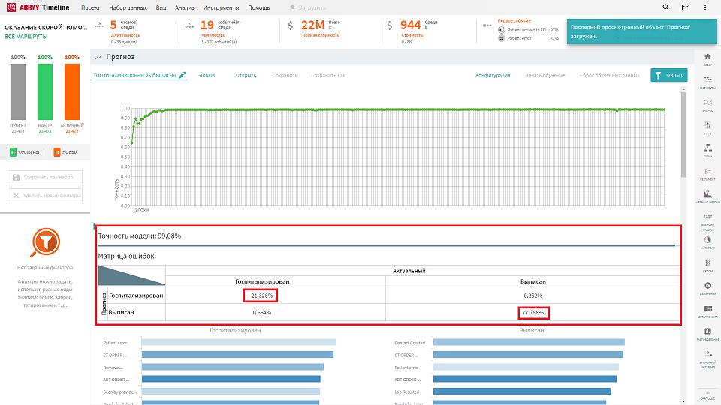Click the pencil icon to rename forecast
This screenshot has width=721, height=405.
coord(182,75)
